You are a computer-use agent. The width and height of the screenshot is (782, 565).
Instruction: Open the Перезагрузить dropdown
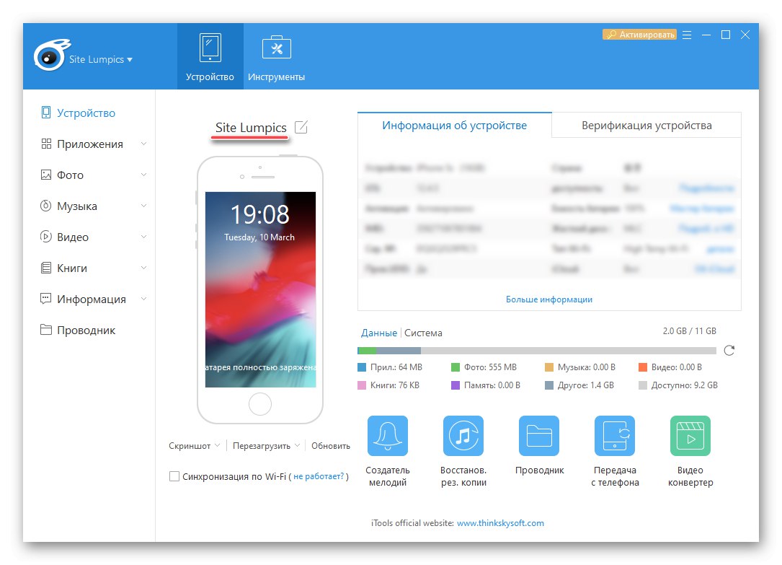click(267, 446)
